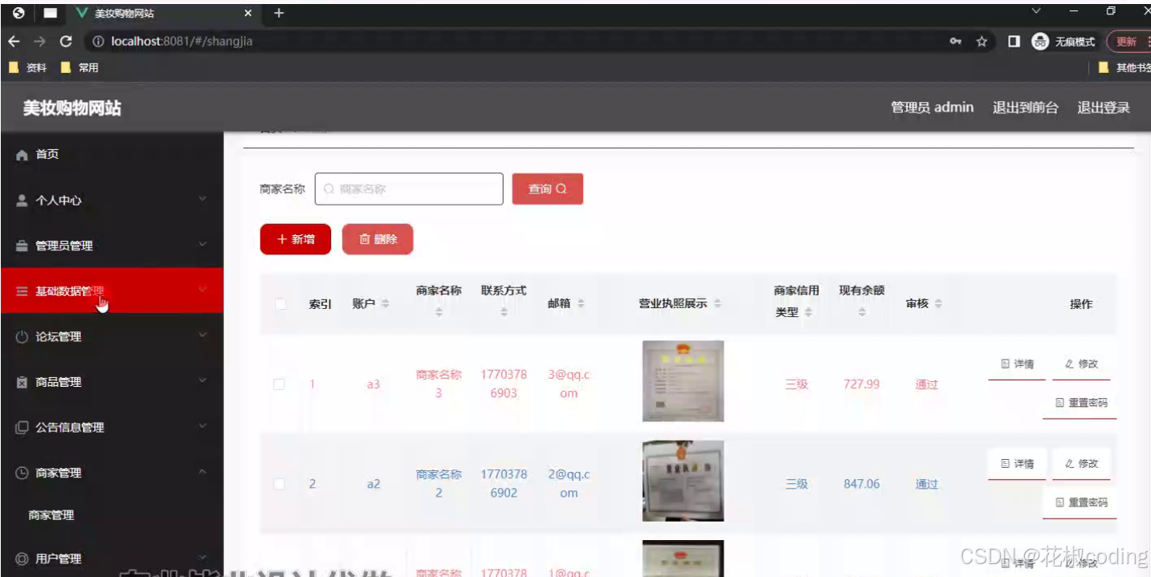Click the 退出到前台 link
The image size is (1151, 577).
pos(1026,108)
